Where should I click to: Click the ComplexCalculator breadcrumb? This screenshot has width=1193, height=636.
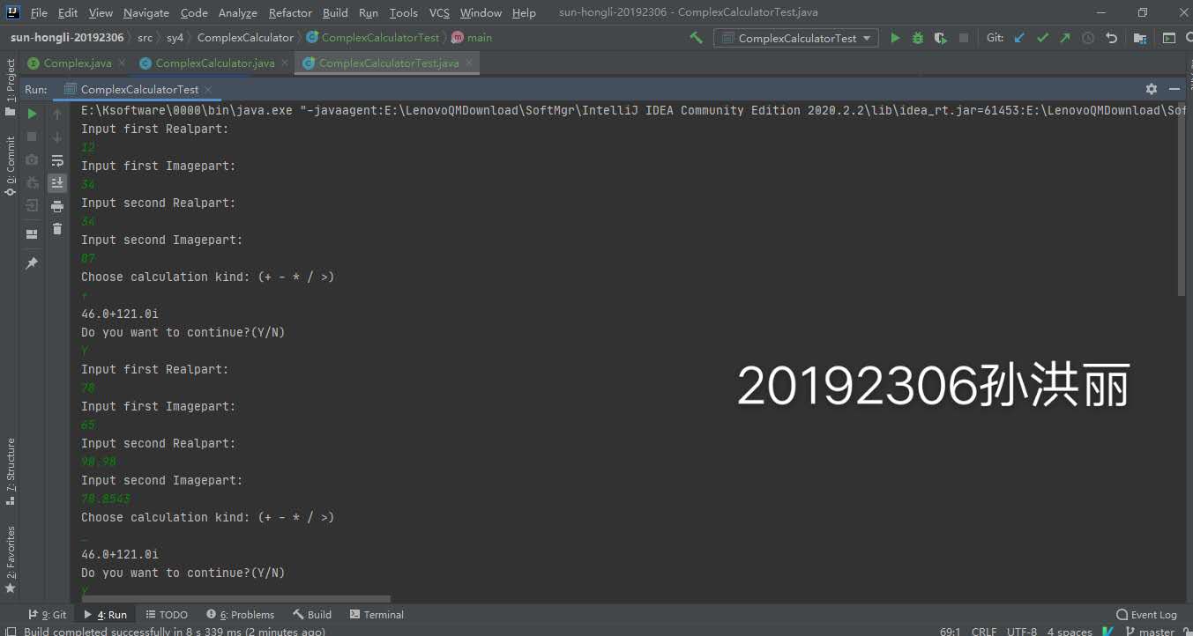(245, 38)
